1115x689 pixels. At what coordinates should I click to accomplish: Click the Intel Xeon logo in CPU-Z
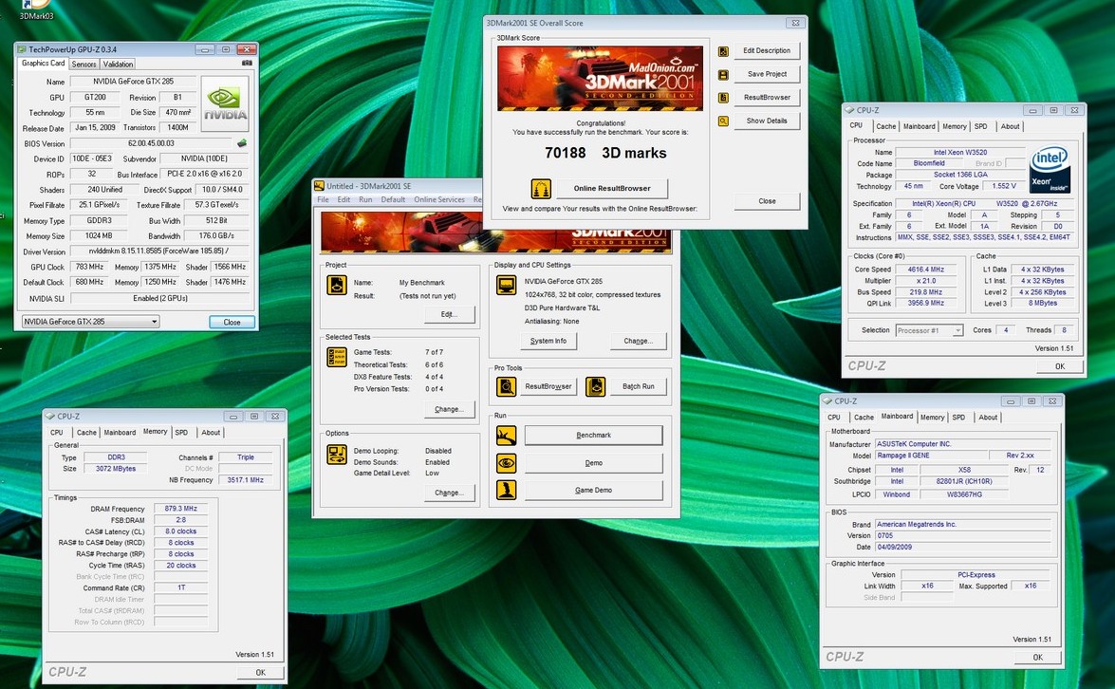pyautogui.click(x=1050, y=170)
